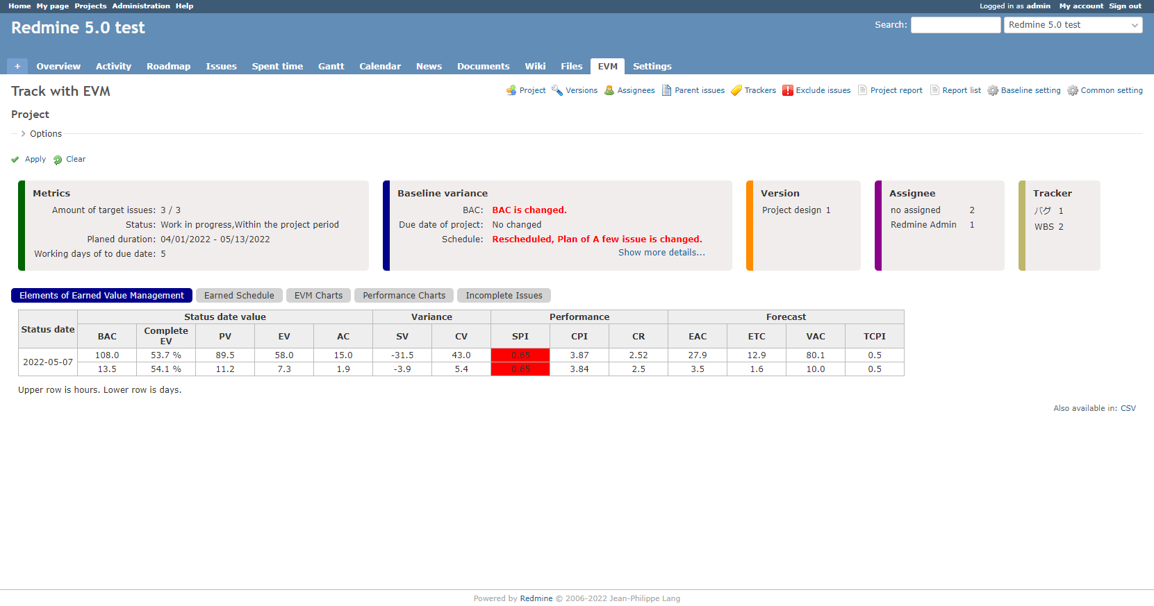Open the Parent issues document icon
Viewport: 1154px width, 606px height.
coord(666,90)
